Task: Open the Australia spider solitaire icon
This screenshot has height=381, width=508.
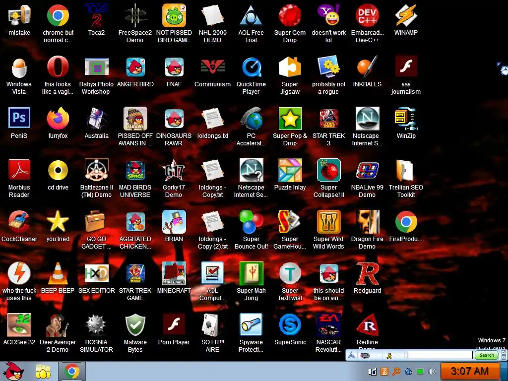Action: pos(96,119)
